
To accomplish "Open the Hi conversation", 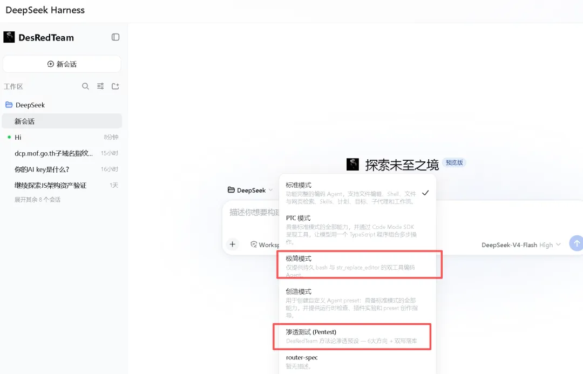I will (x=62, y=137).
